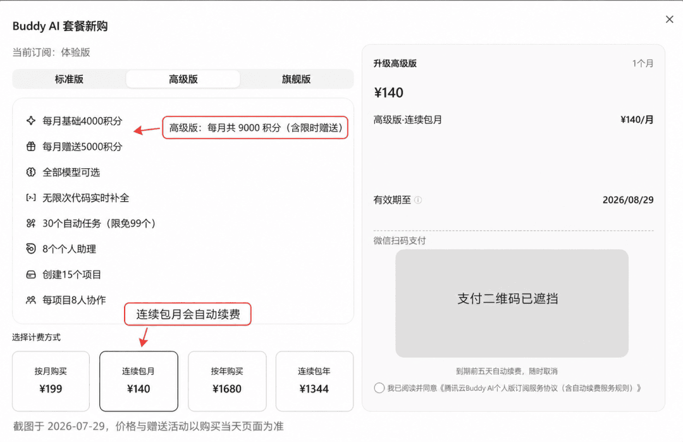This screenshot has width=683, height=442.
Task: Click the 无限次代码实时补全 feature text
Action: point(86,198)
